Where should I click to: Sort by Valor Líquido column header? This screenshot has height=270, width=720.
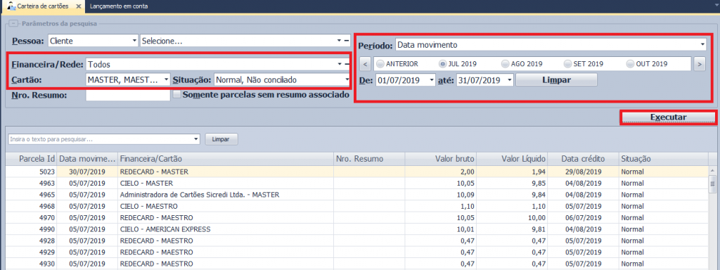(512, 159)
